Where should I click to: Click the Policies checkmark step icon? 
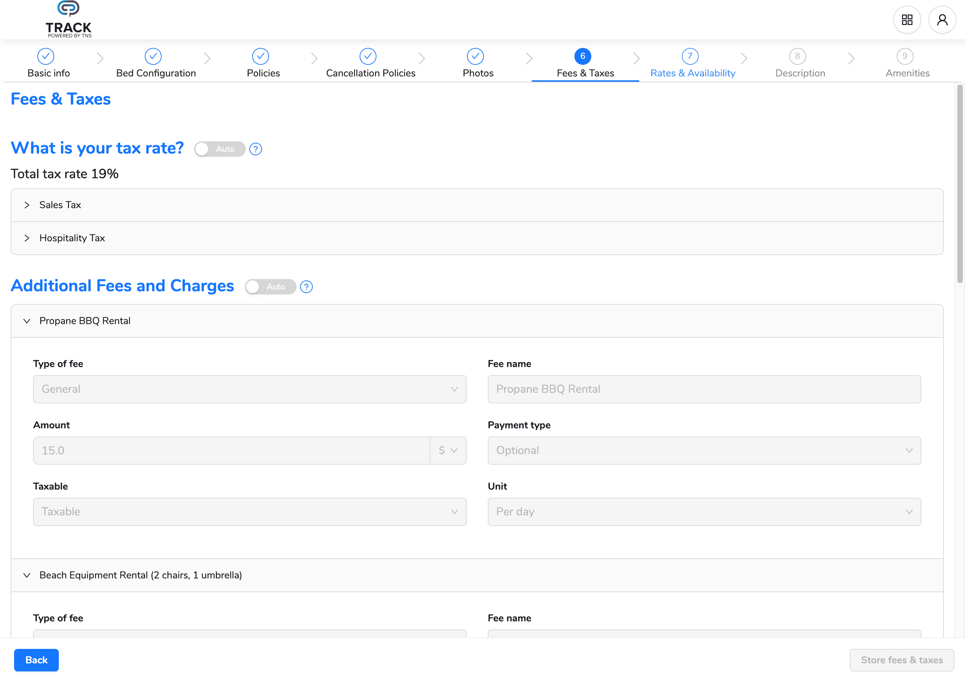(261, 56)
